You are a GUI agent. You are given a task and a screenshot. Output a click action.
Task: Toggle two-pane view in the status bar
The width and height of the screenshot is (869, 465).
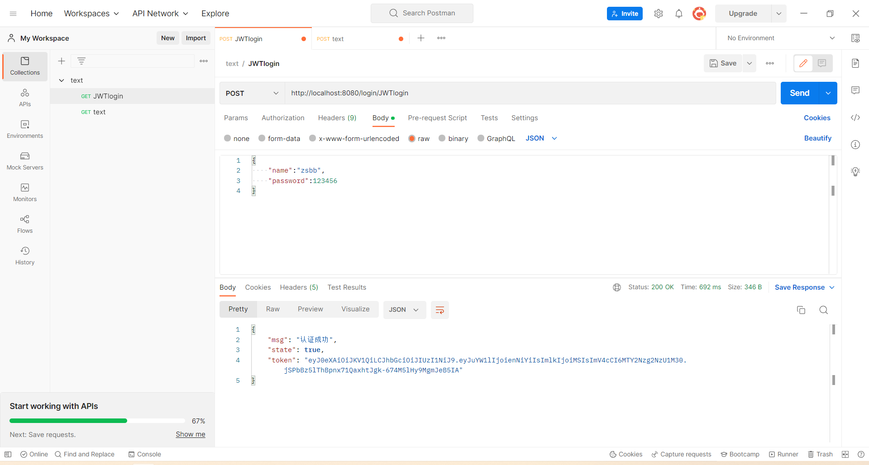[845, 454]
